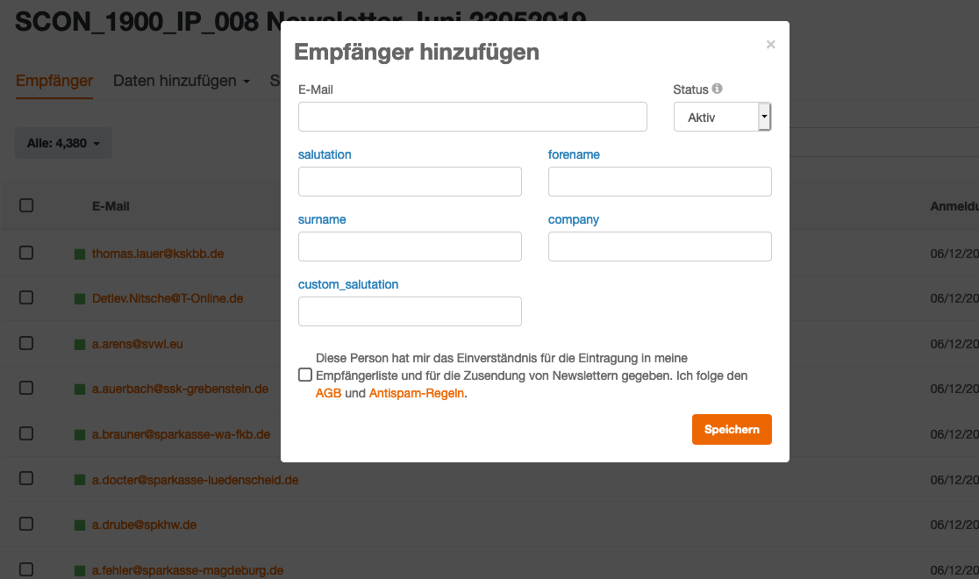The image size is (979, 579).
Task: Click into the E-Mail input field
Action: coord(472,117)
